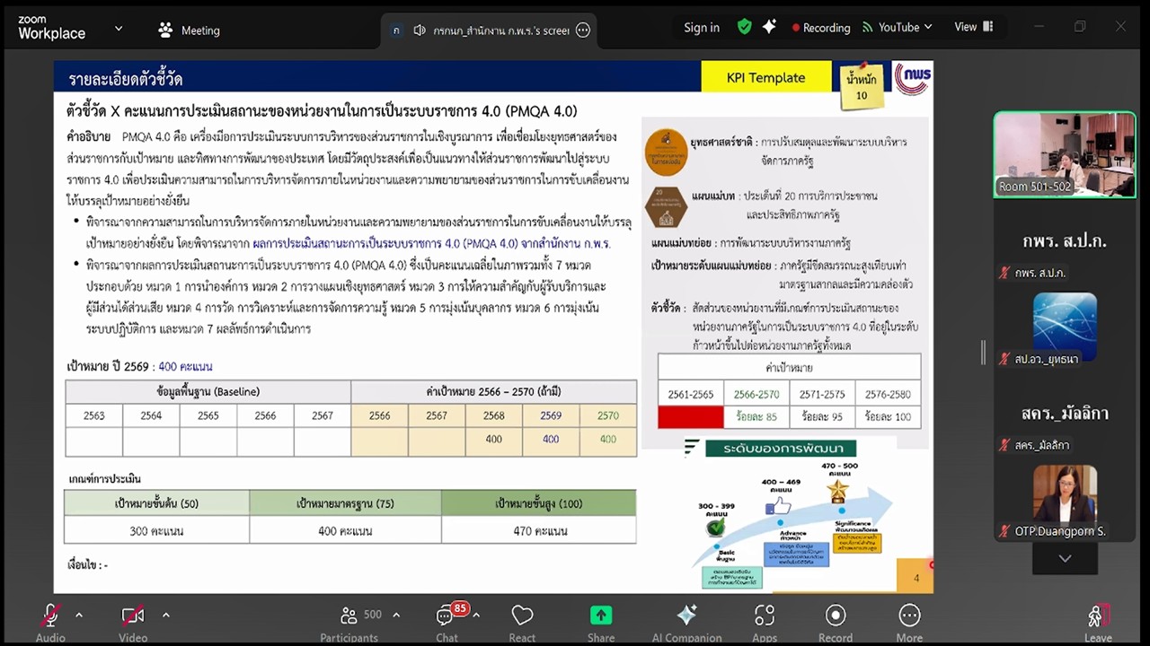Select the Room 501-502 video thumbnail
The width and height of the screenshot is (1150, 646).
[1065, 154]
